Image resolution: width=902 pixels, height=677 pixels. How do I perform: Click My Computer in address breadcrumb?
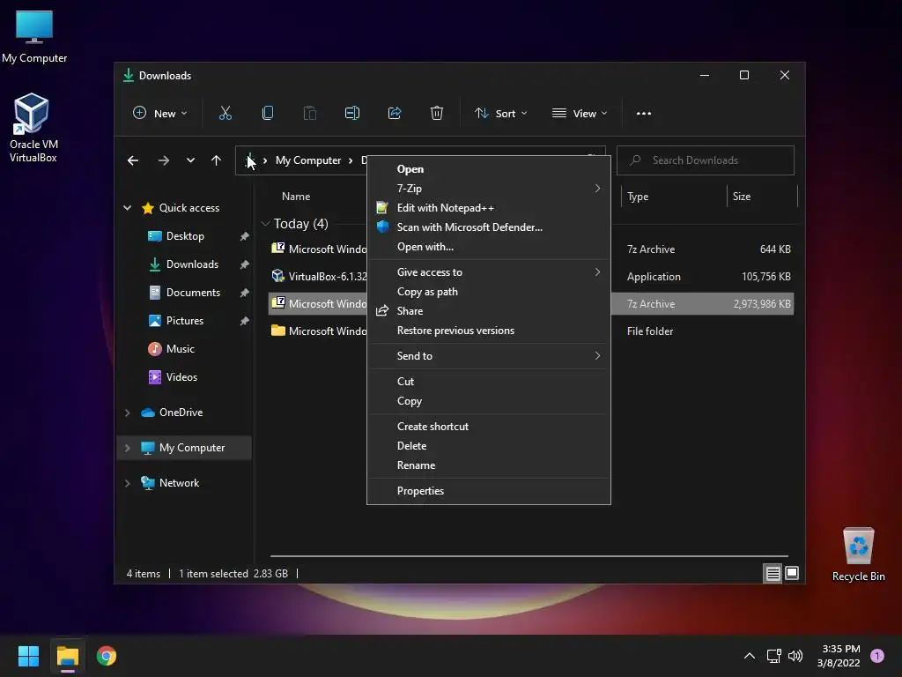point(307,160)
